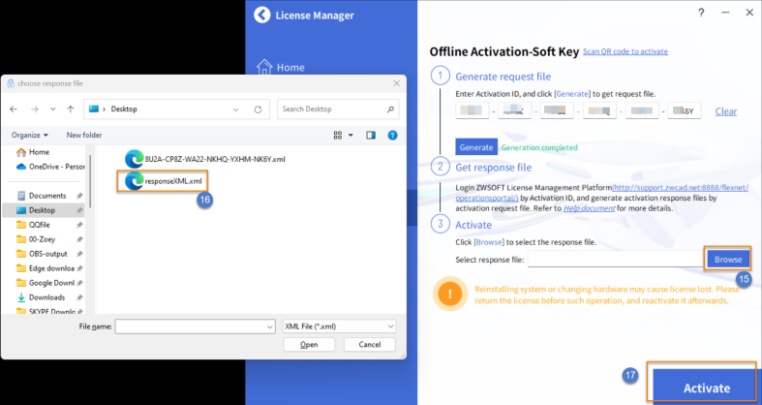
Task: Select SKYPE Download folder in navigation pane
Action: coord(46,311)
